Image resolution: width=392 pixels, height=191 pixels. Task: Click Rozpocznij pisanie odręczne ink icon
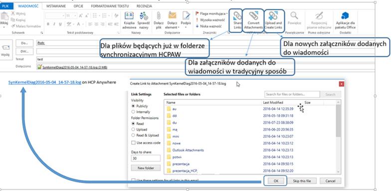319,16
